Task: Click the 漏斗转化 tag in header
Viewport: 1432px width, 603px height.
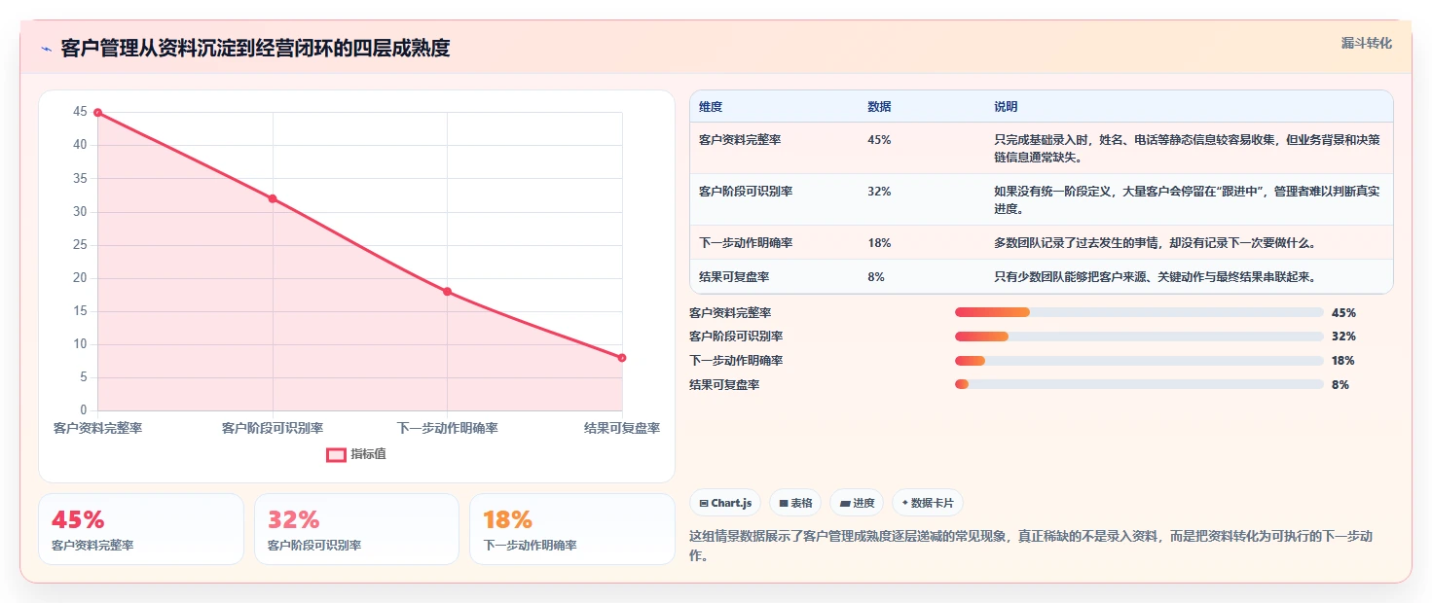Action: [x=1367, y=44]
